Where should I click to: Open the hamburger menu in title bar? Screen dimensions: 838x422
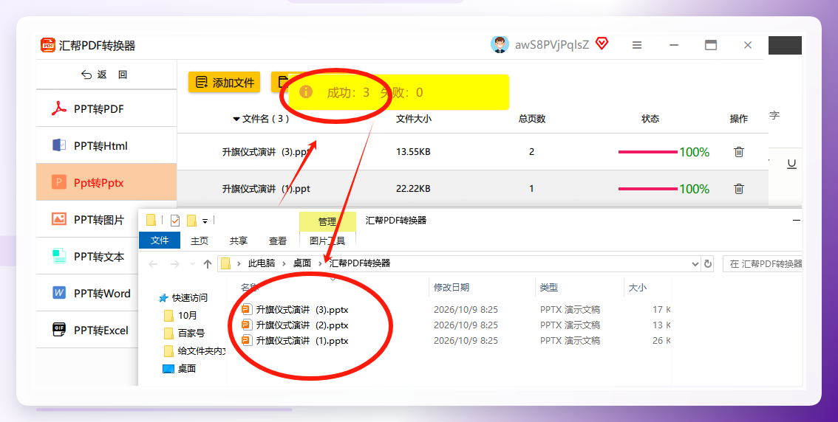636,45
